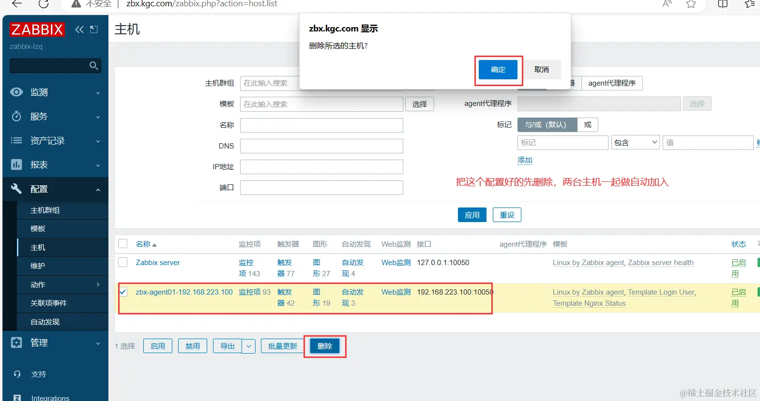Click the magnifier icon in sidebar search
This screenshot has width=760, height=401.
tap(94, 66)
